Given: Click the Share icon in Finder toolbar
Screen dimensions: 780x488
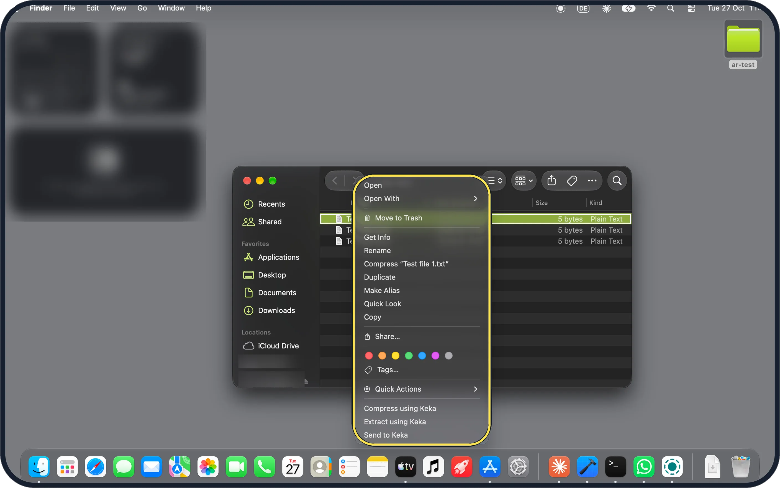Looking at the screenshot, I should [551, 180].
